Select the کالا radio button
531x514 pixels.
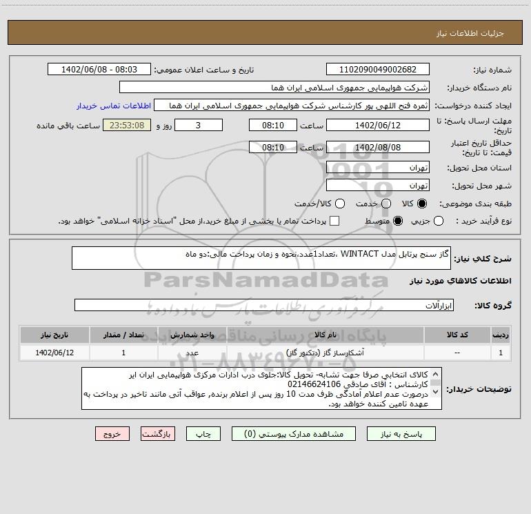422,204
